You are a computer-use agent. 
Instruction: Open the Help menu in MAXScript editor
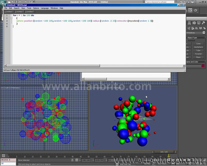[61, 8]
